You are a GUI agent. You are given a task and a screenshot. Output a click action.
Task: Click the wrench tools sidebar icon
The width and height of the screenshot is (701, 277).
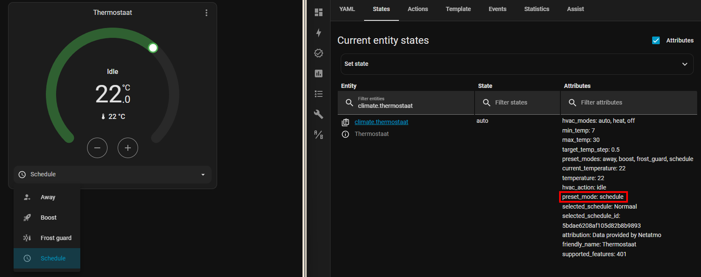pos(319,114)
